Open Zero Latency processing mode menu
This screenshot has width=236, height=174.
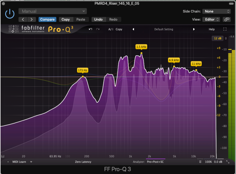83,162
